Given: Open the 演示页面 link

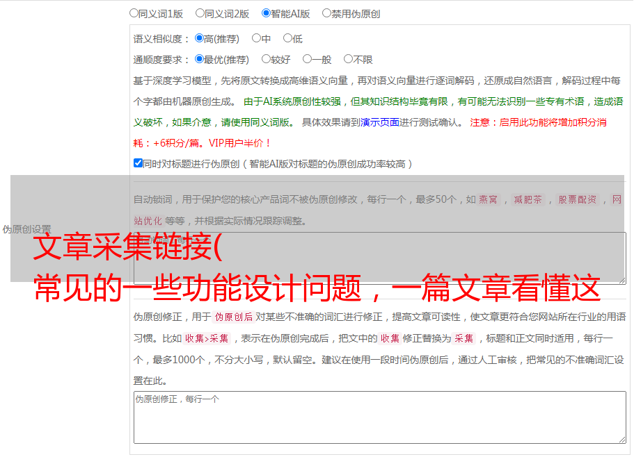Looking at the screenshot, I should click(380, 122).
